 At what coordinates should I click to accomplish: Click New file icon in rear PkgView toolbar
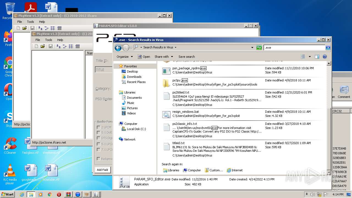18,28
